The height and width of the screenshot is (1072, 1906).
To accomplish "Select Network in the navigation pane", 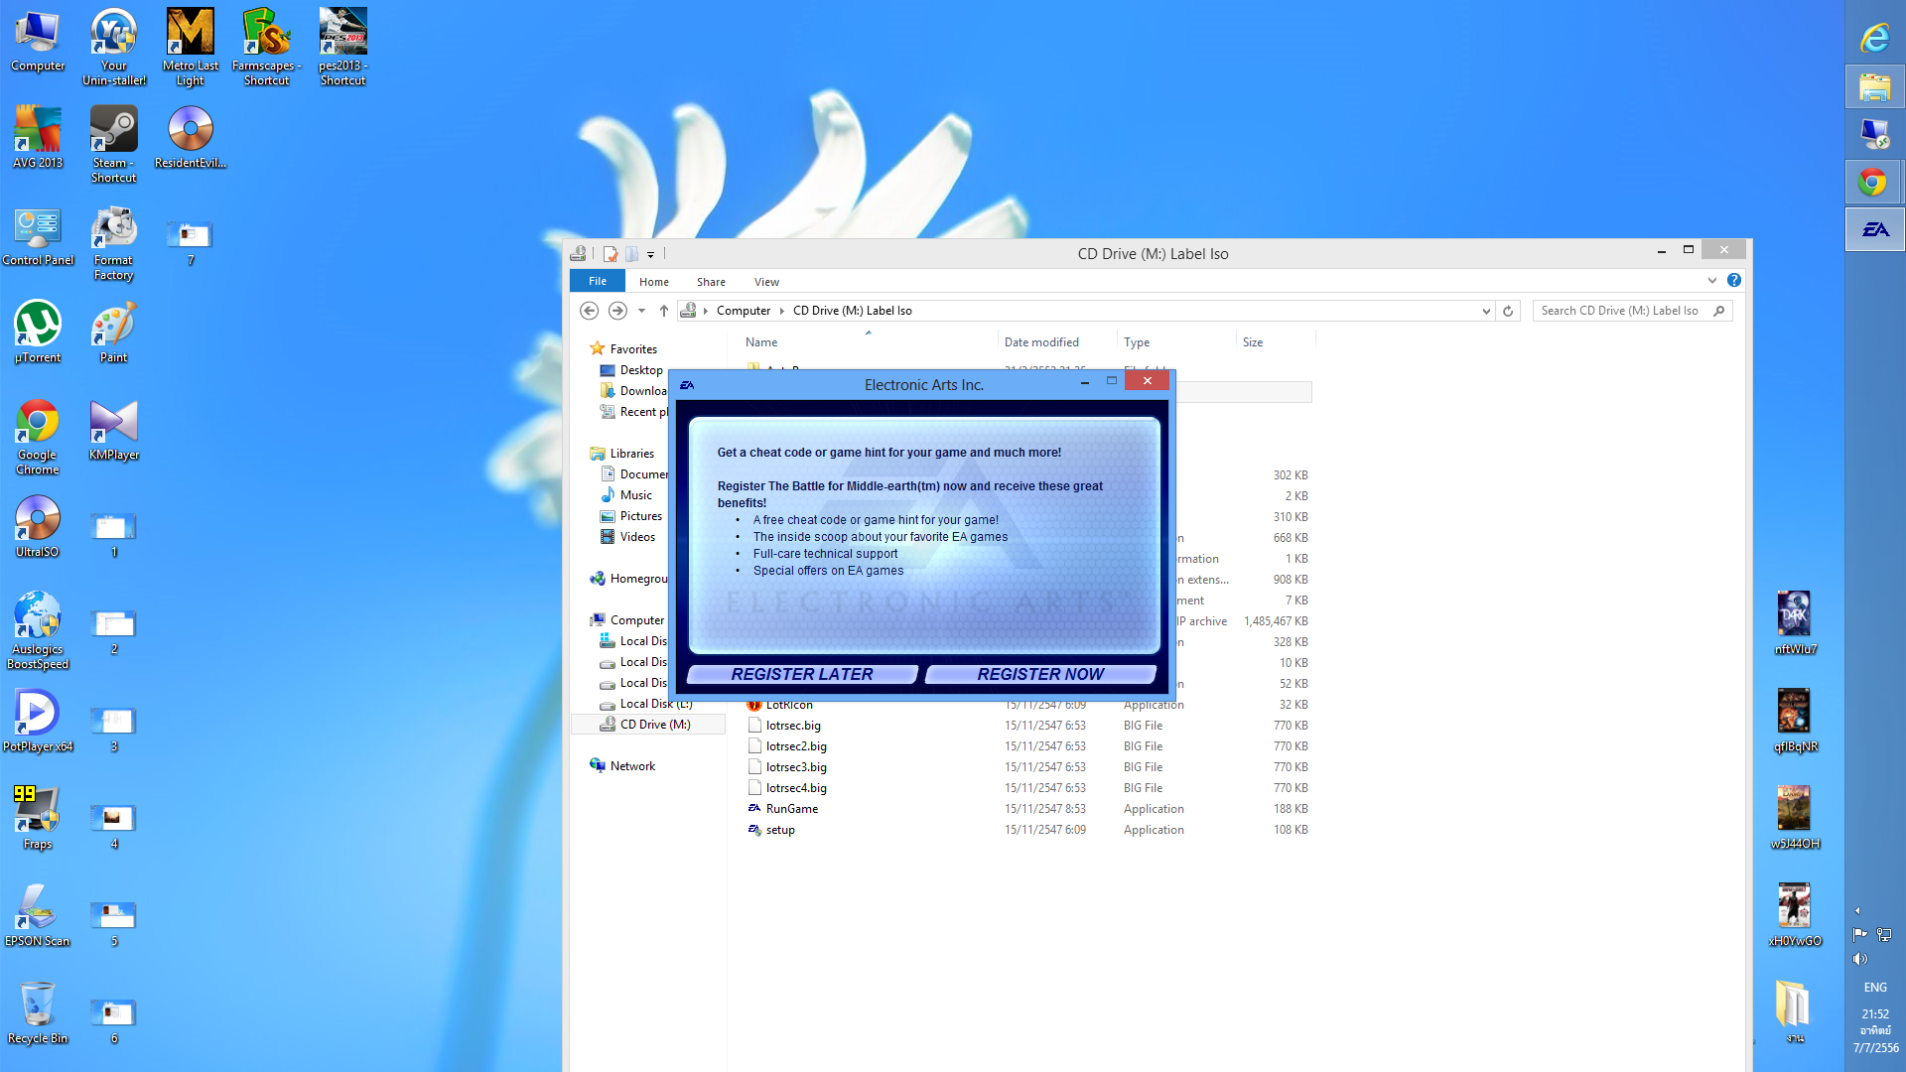I will coord(632,766).
